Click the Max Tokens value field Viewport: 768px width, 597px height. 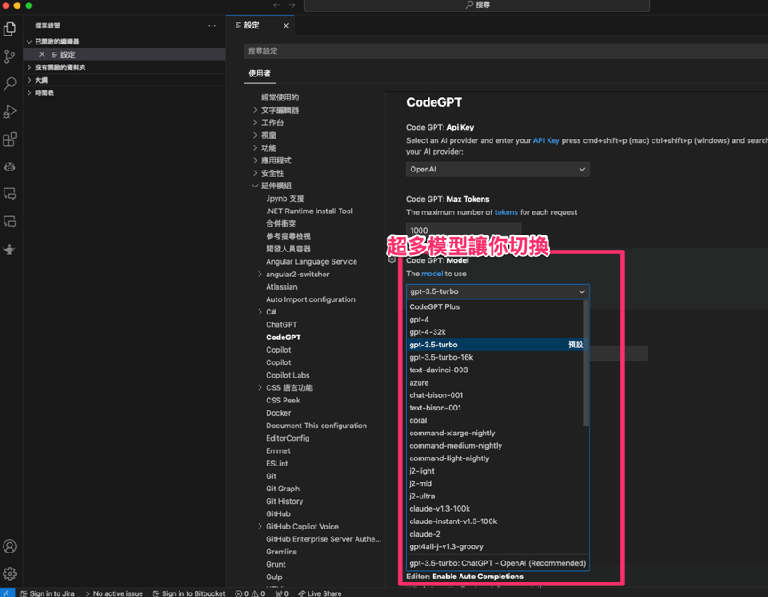tap(463, 230)
